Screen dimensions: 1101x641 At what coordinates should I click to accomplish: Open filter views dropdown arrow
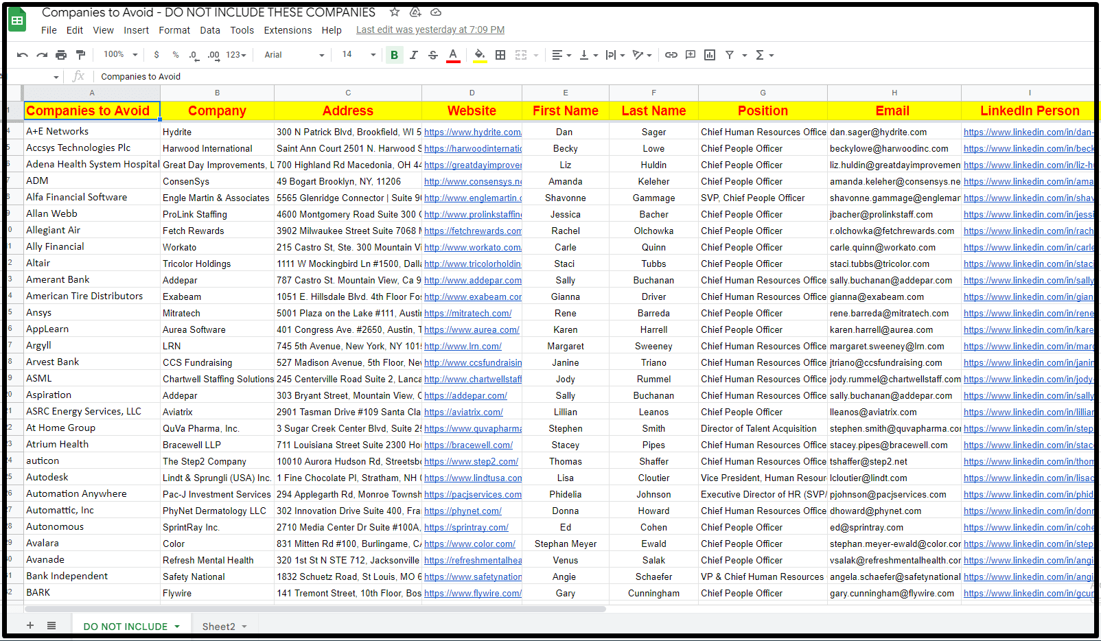coord(744,55)
